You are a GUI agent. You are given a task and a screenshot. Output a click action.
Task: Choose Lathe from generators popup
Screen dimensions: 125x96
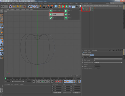click(56, 14)
